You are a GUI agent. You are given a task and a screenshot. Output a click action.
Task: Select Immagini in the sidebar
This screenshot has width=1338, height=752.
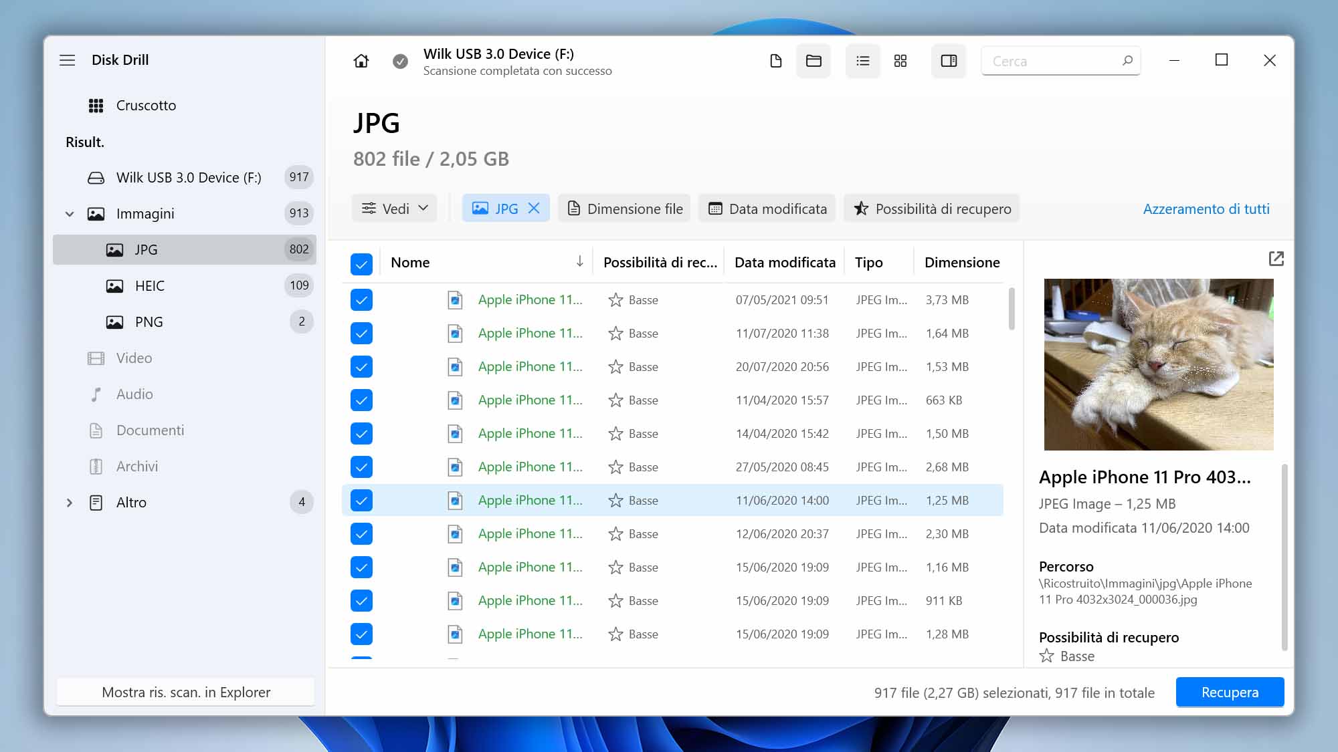click(145, 213)
